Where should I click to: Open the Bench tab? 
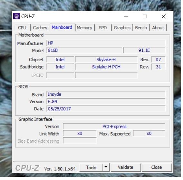pos(141,28)
